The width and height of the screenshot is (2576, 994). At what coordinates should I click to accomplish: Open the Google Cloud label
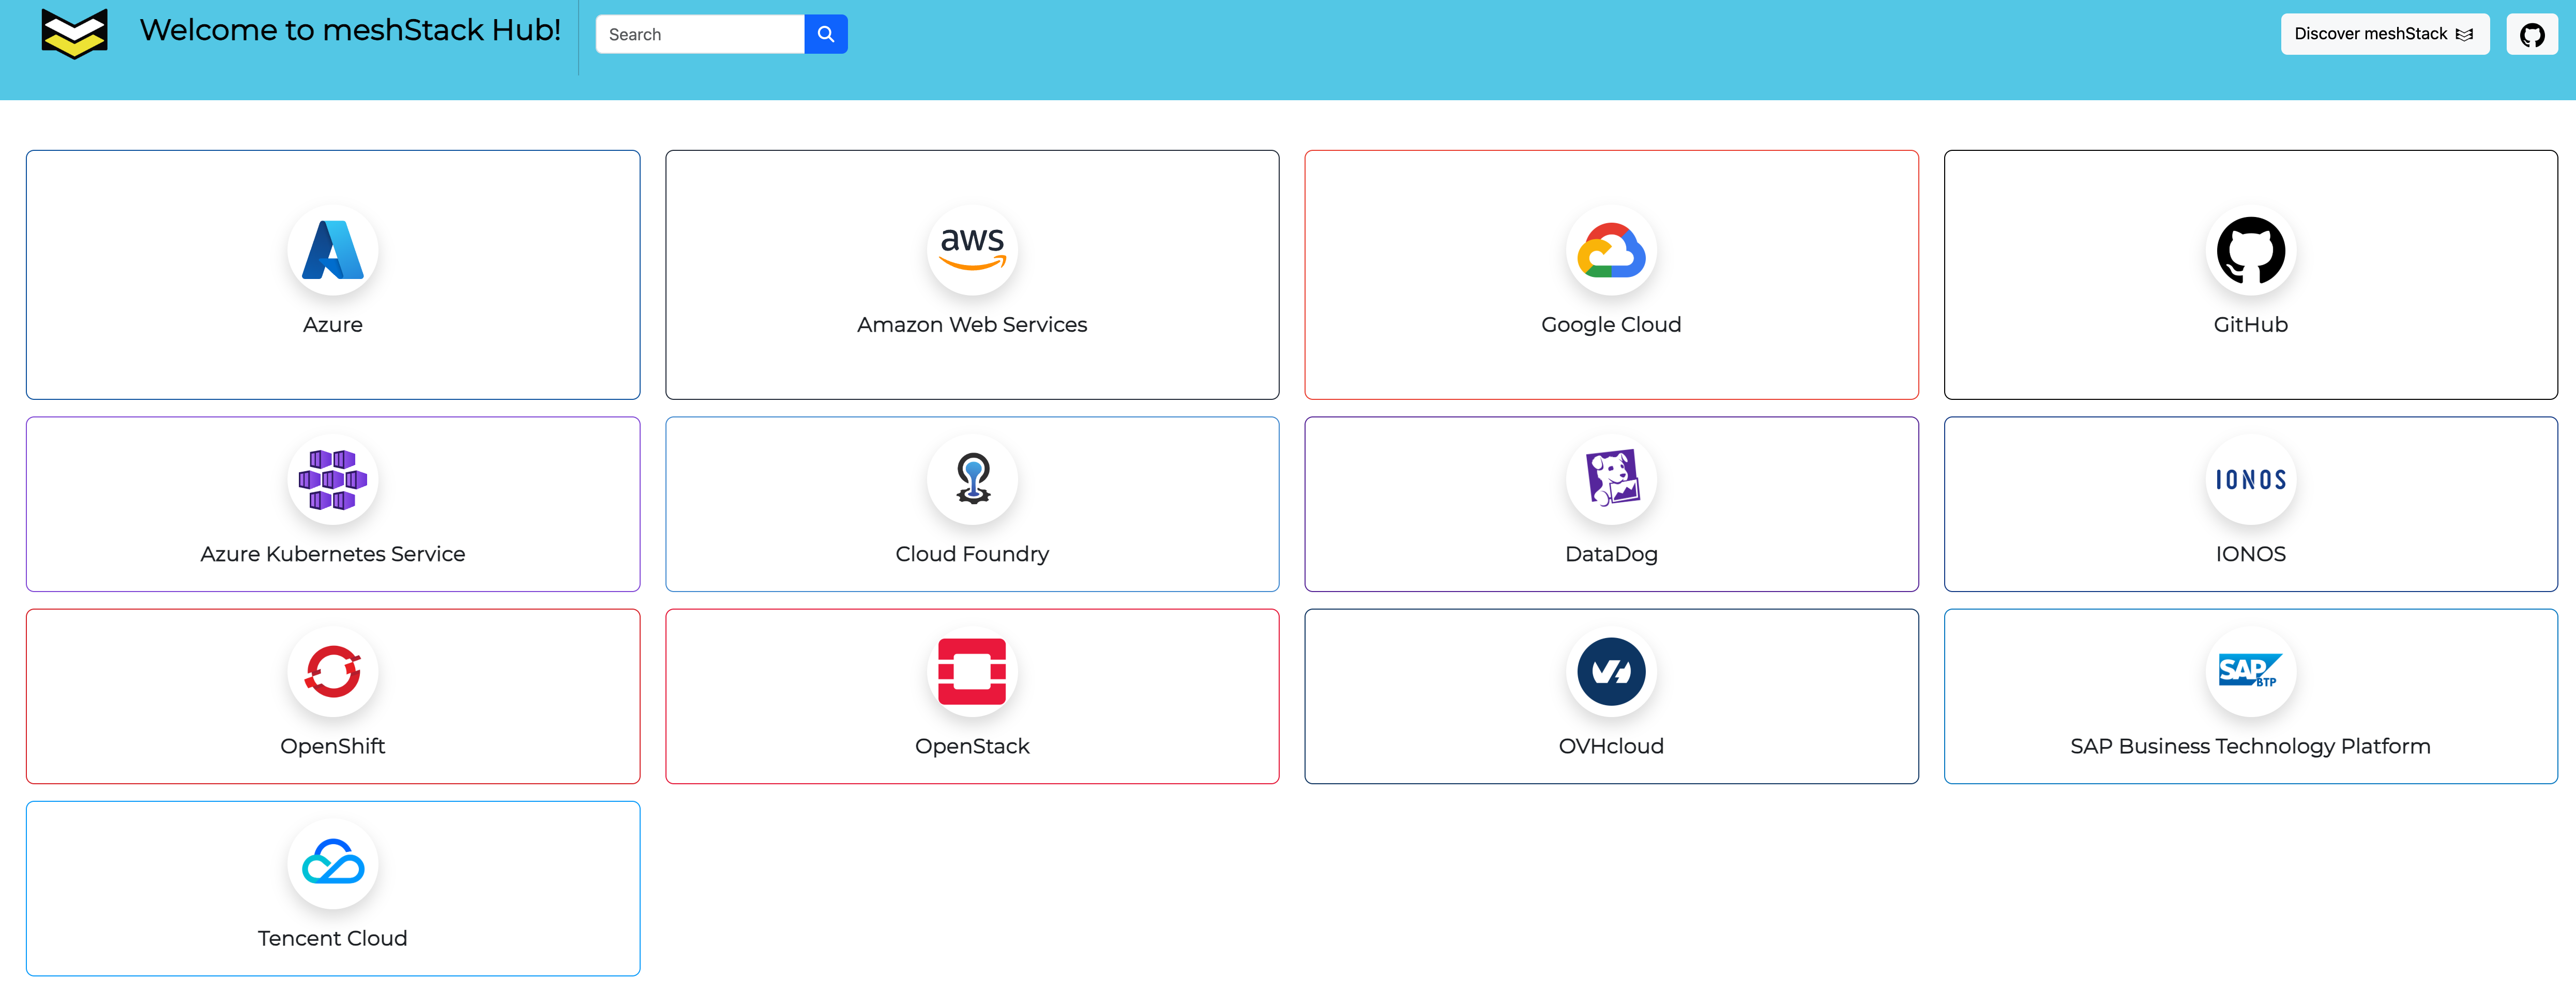coord(1611,324)
